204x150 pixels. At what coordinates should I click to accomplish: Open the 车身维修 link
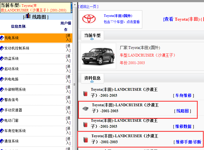point(184,95)
